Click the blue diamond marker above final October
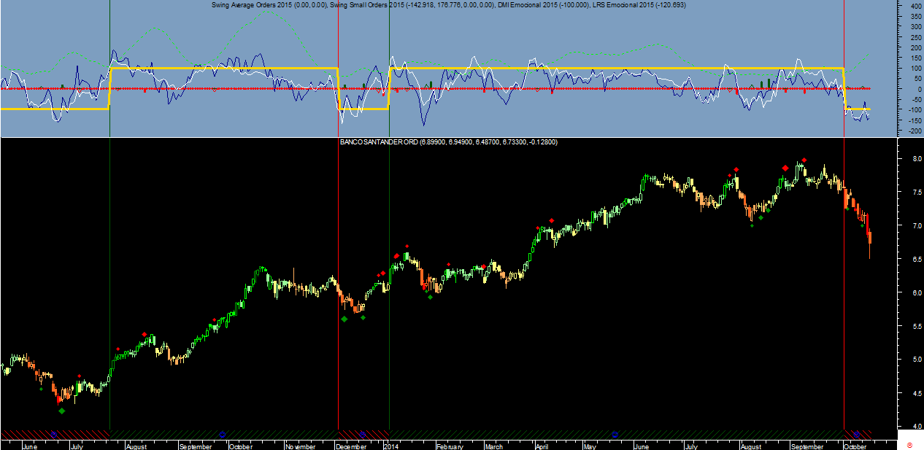924x450 pixels. 857,434
